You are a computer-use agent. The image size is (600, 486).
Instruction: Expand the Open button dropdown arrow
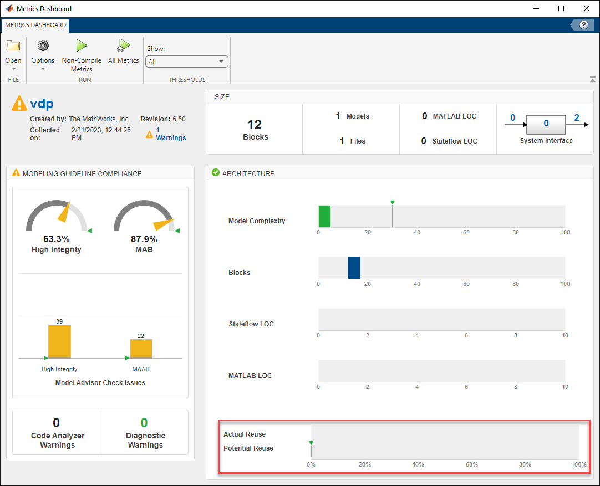coord(13,68)
